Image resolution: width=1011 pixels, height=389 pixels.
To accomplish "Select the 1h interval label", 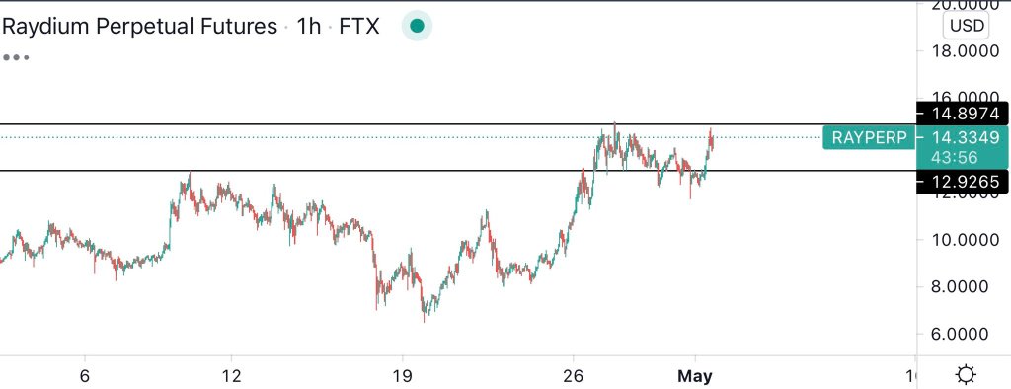I will [308, 27].
